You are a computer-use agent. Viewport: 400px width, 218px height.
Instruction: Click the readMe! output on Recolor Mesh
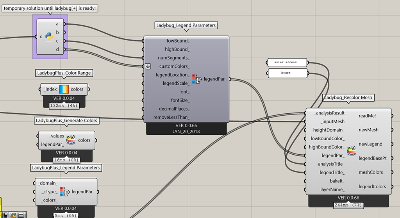(368, 115)
